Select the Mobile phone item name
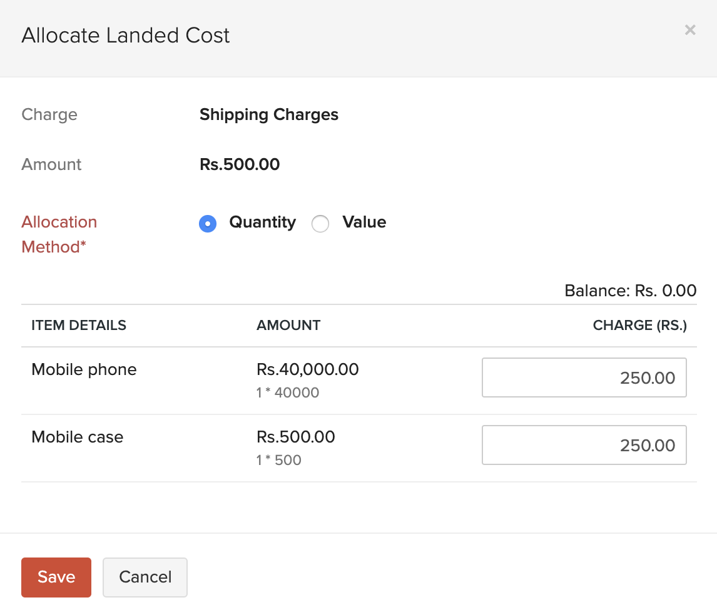717x615 pixels. (x=84, y=369)
